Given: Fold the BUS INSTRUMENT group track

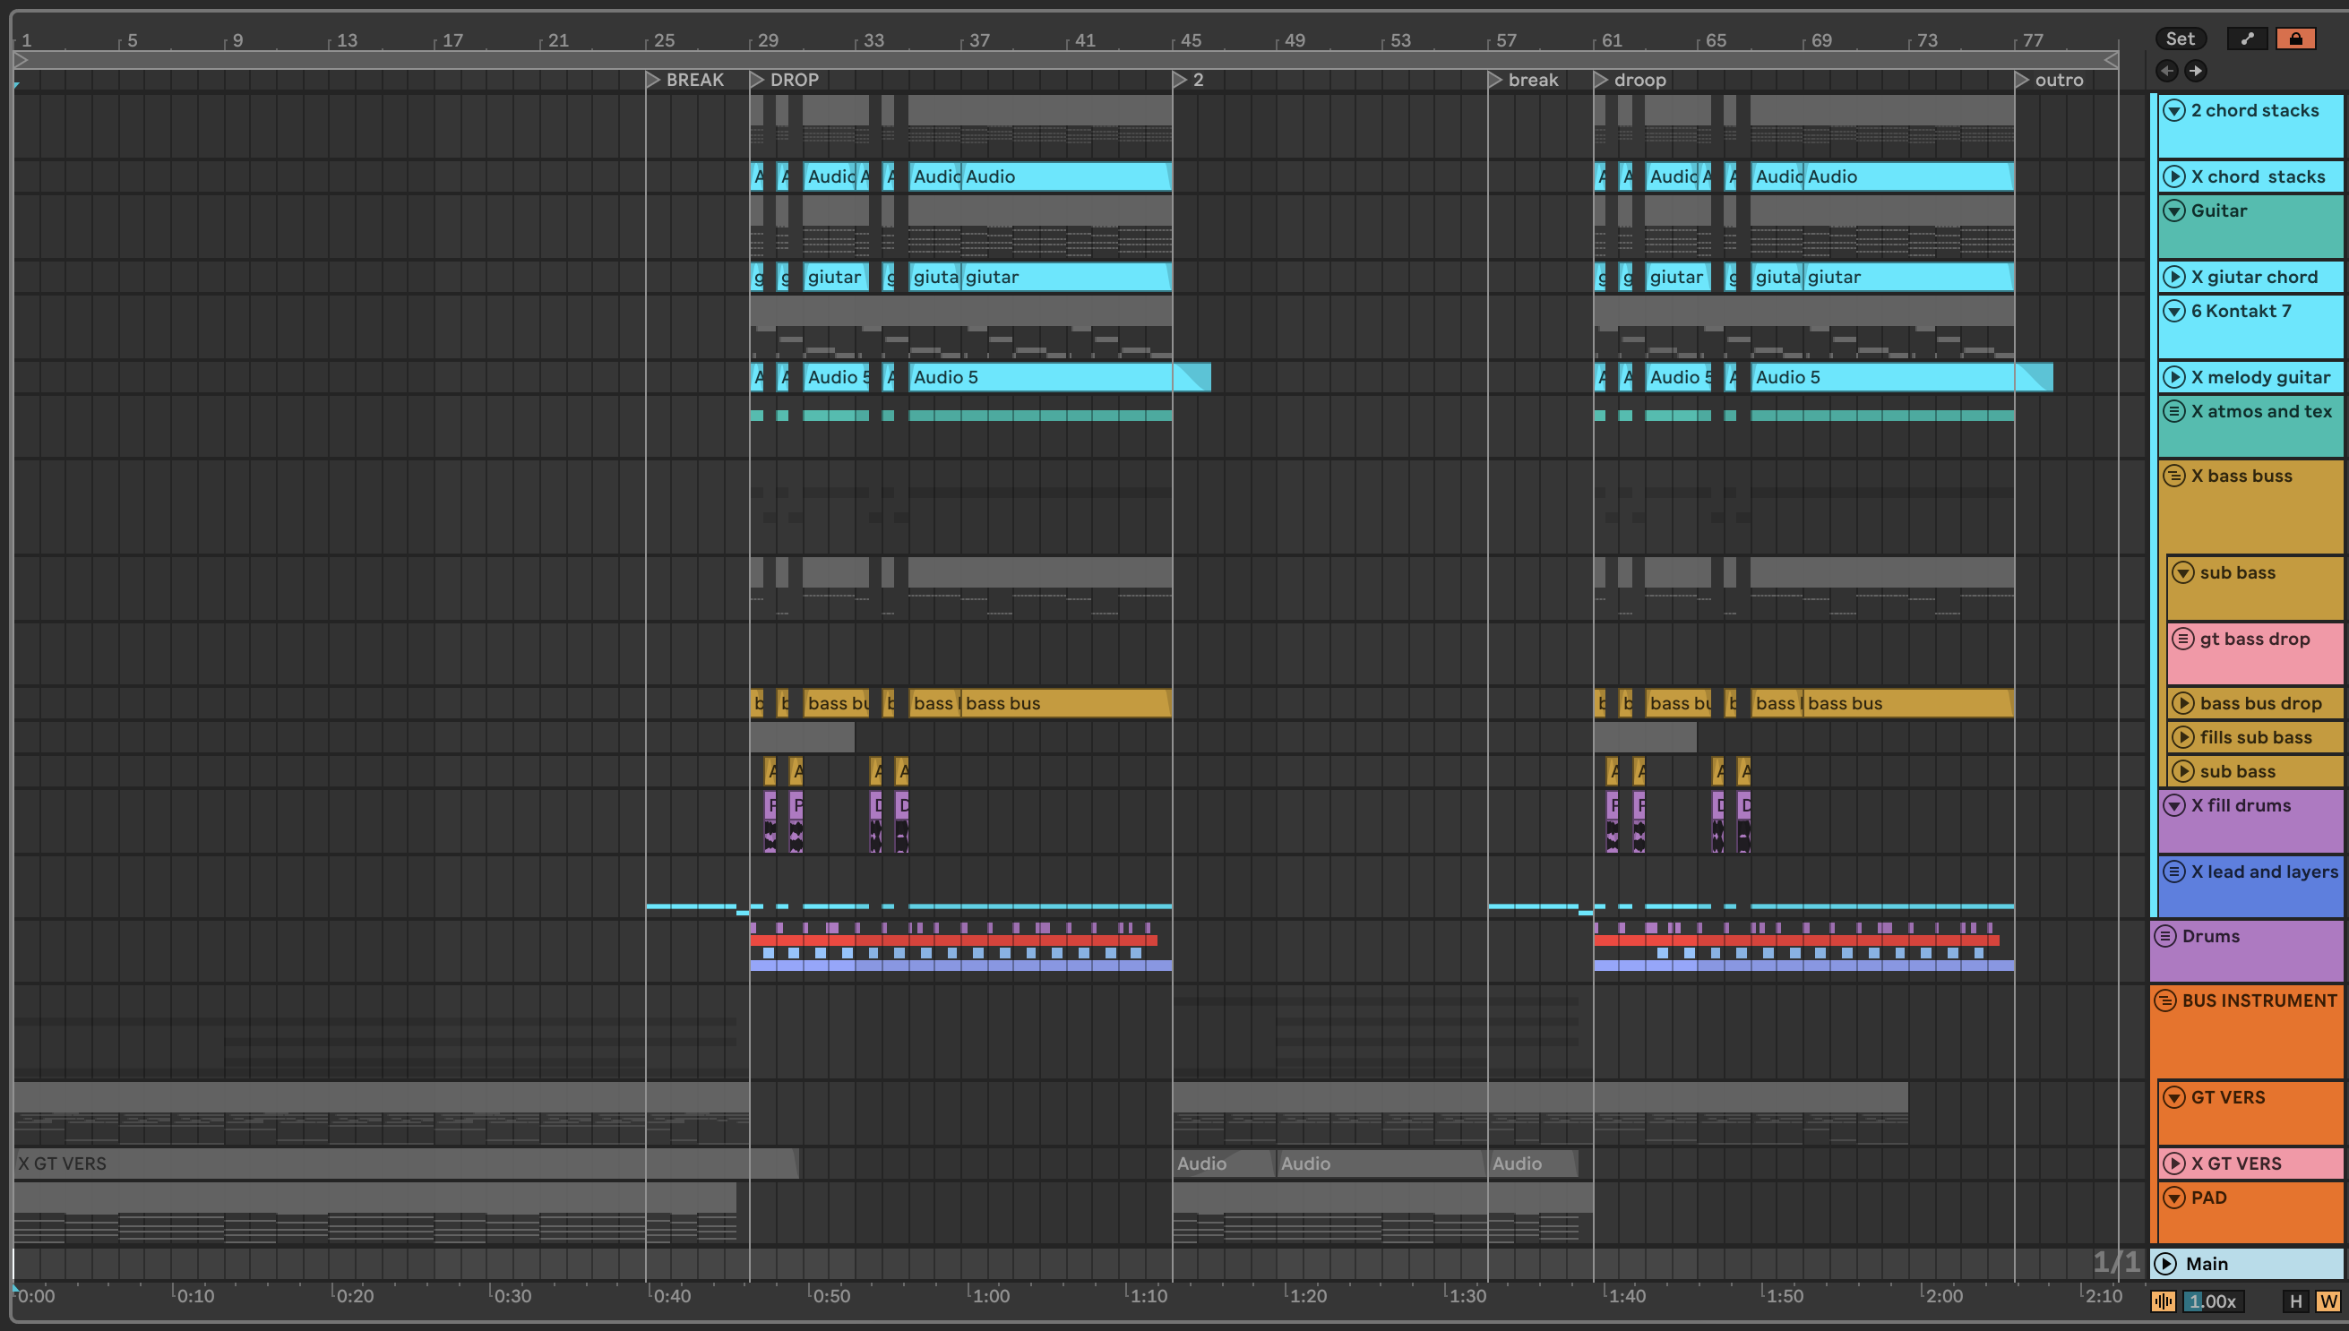Looking at the screenshot, I should (x=2165, y=1000).
